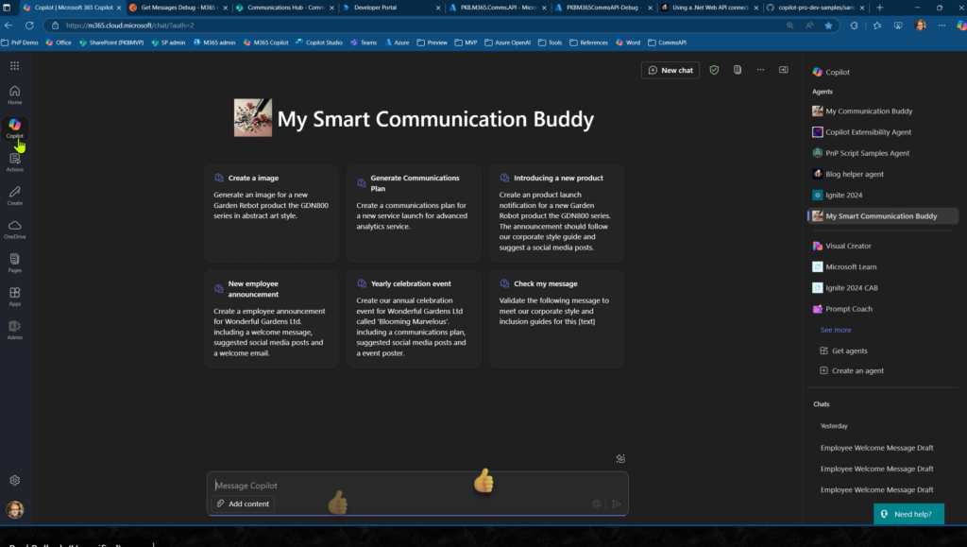Click the zoom magnifier in address bar
Viewport: 967px width, 547px height.
[x=790, y=26]
